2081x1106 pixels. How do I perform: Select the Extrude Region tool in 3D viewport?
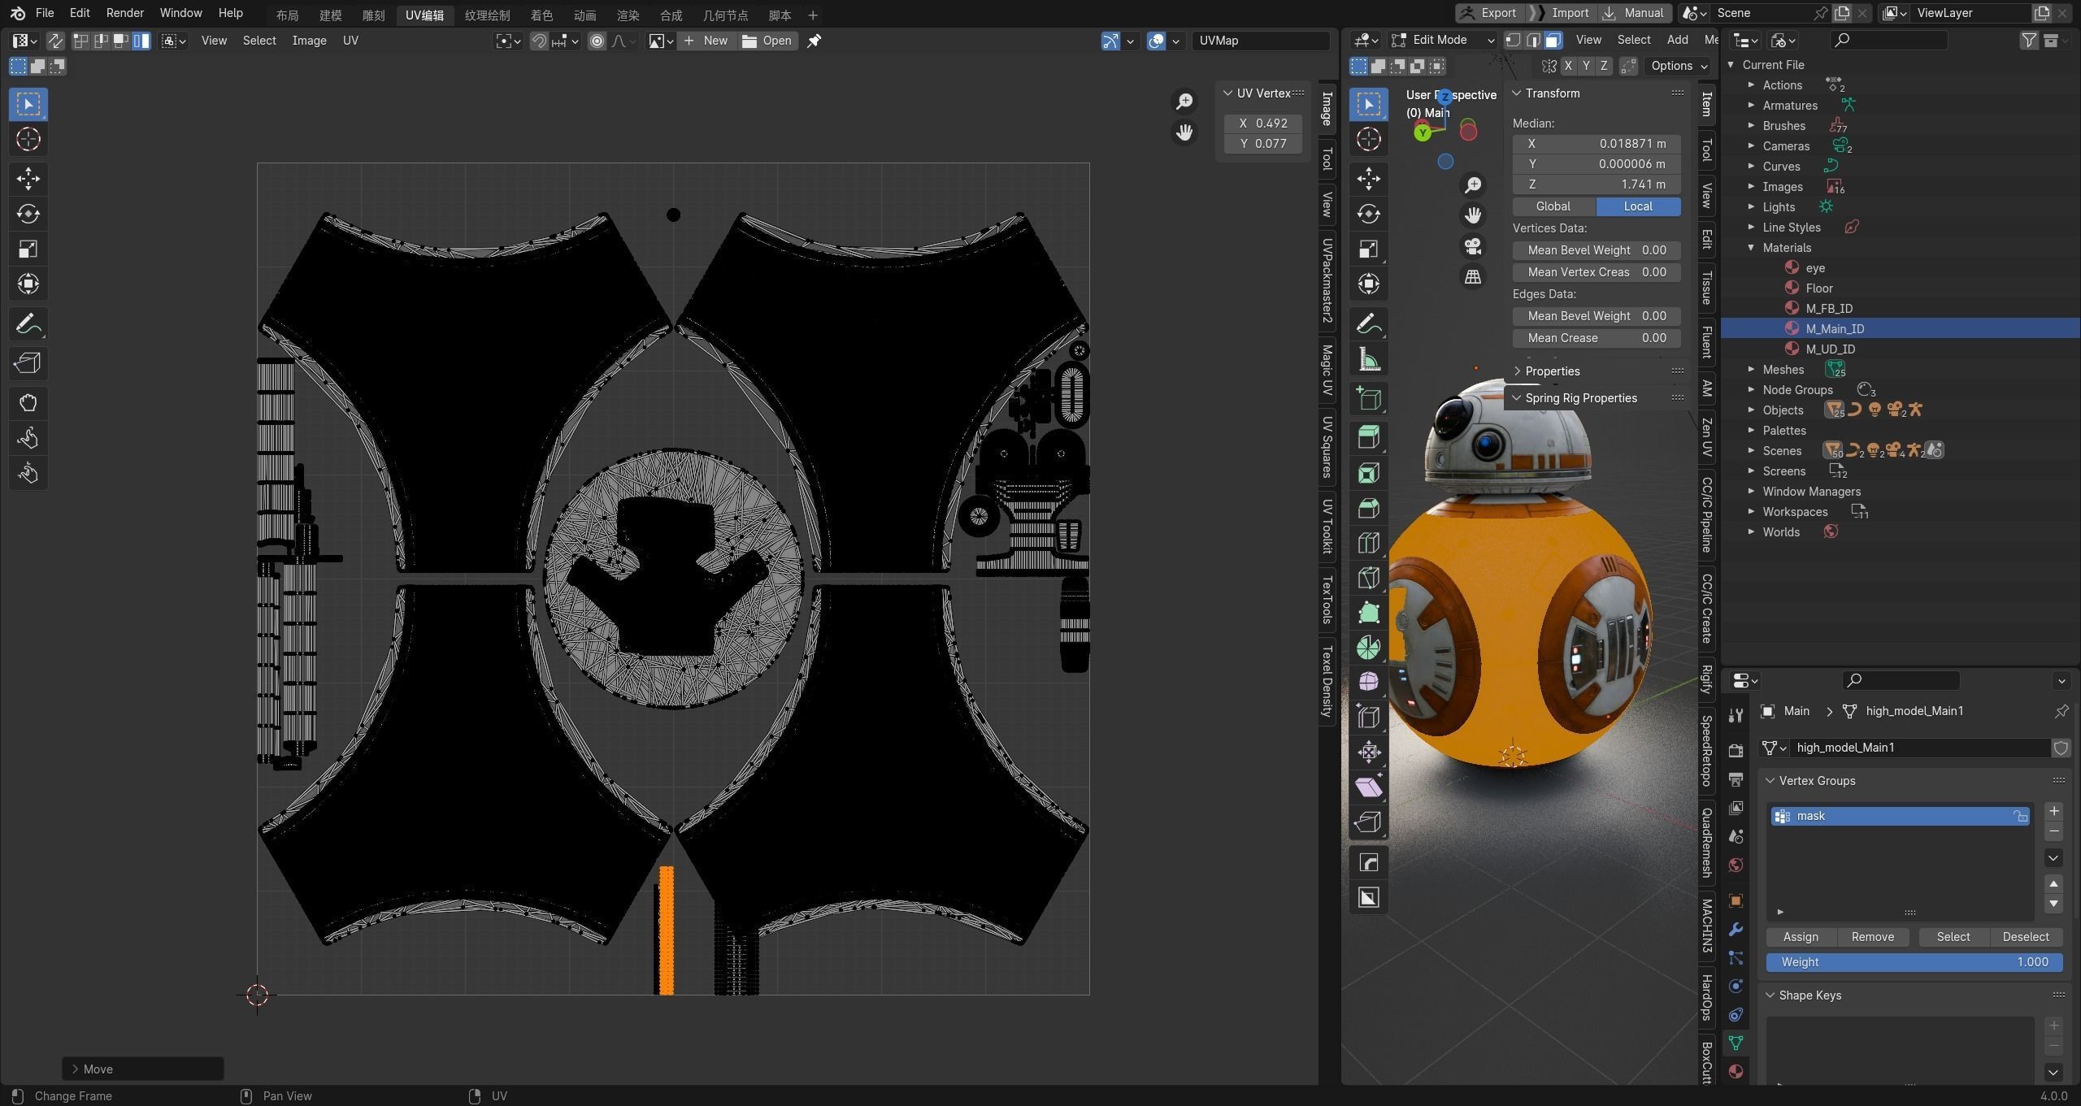(1369, 438)
